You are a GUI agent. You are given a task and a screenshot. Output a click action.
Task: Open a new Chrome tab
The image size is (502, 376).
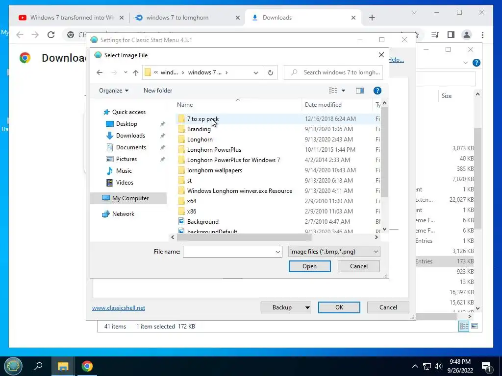click(372, 18)
